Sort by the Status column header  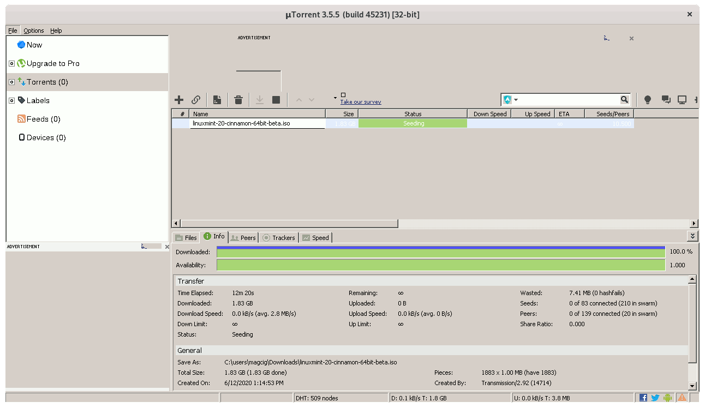click(413, 114)
